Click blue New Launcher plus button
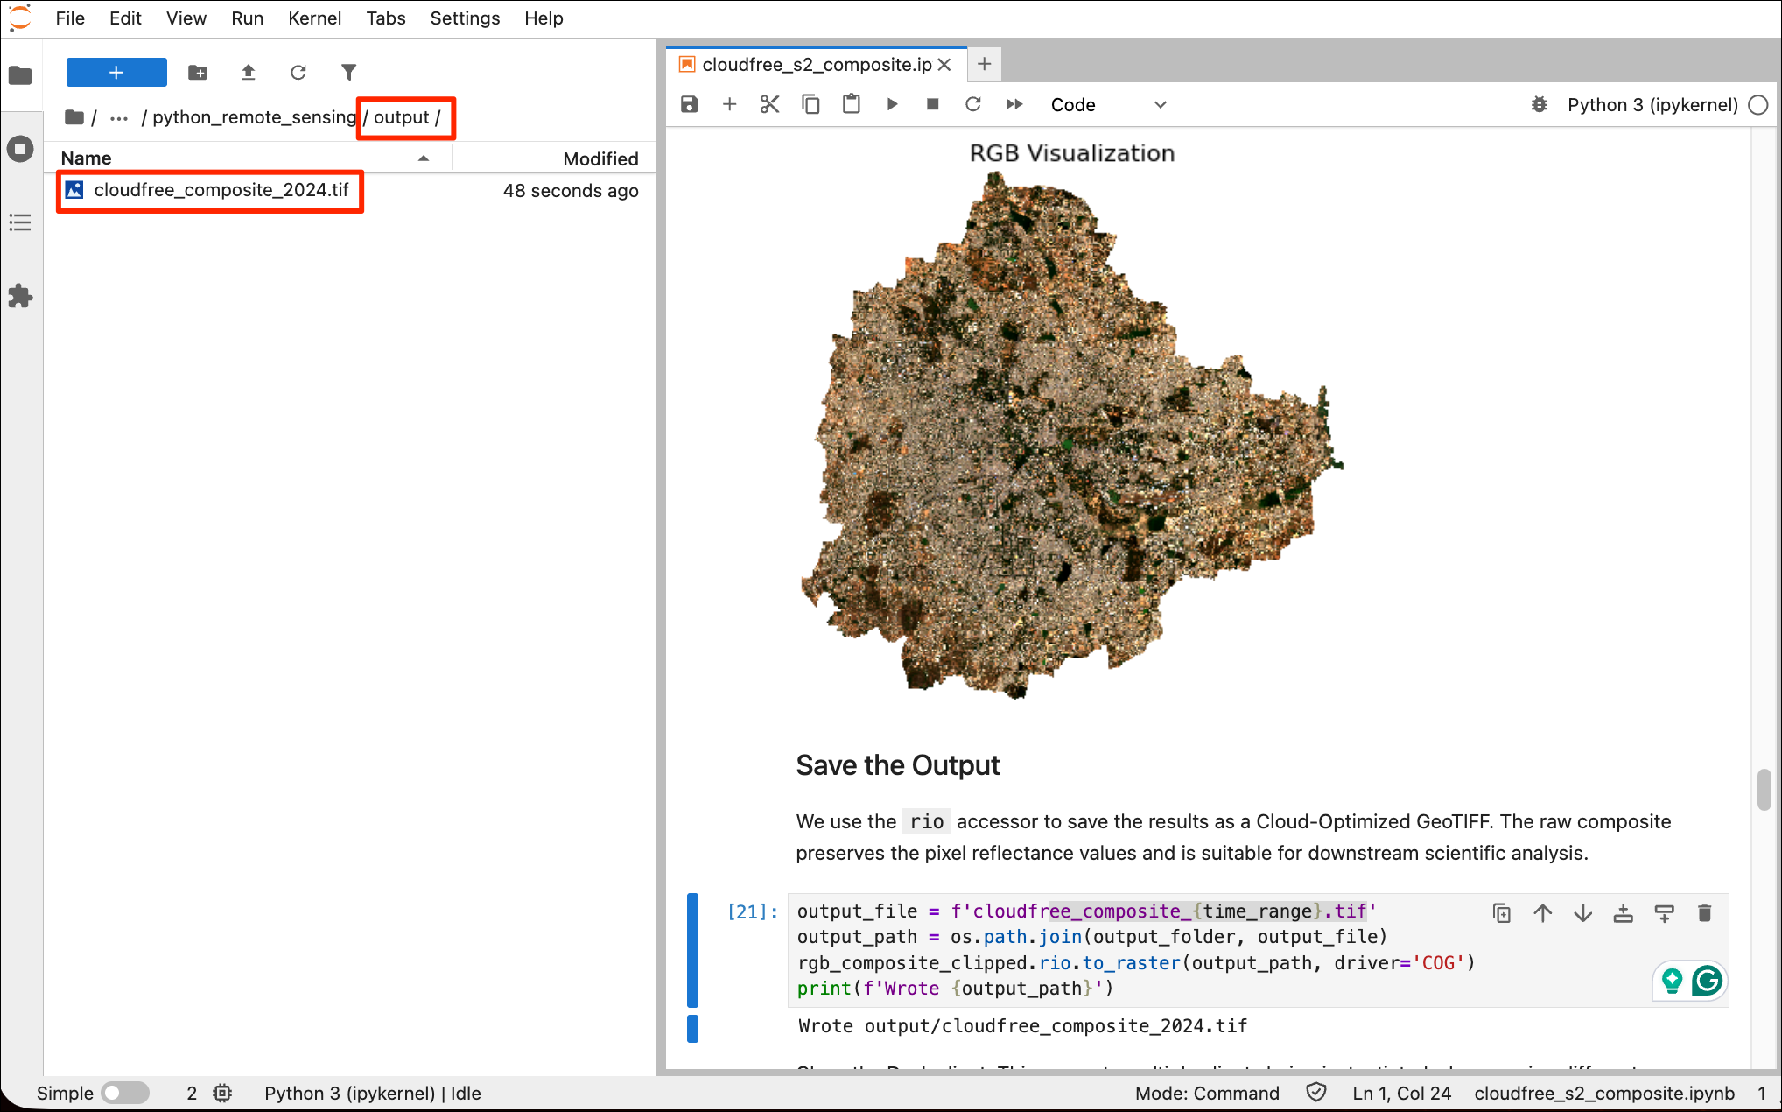 (116, 73)
